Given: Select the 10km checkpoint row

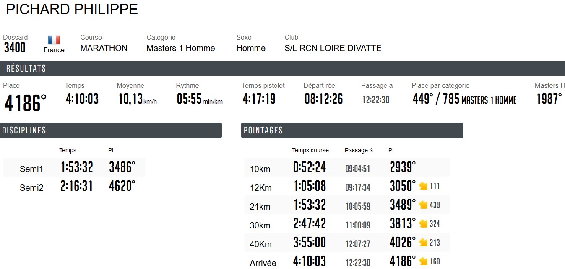Looking at the screenshot, I should (x=346, y=167).
